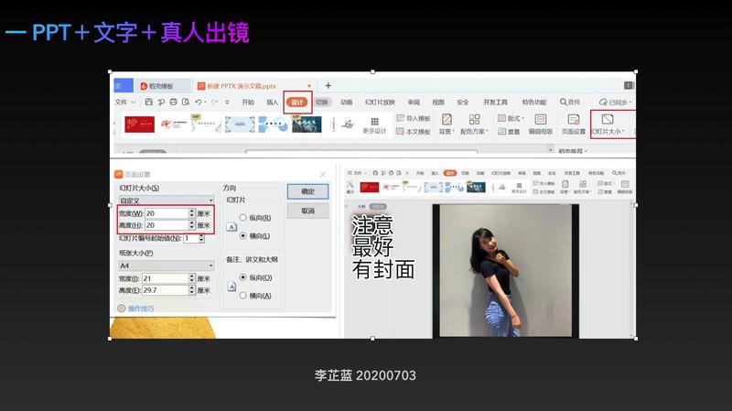Confirm page setup with 确定
This screenshot has width=732, height=411.
(x=307, y=191)
